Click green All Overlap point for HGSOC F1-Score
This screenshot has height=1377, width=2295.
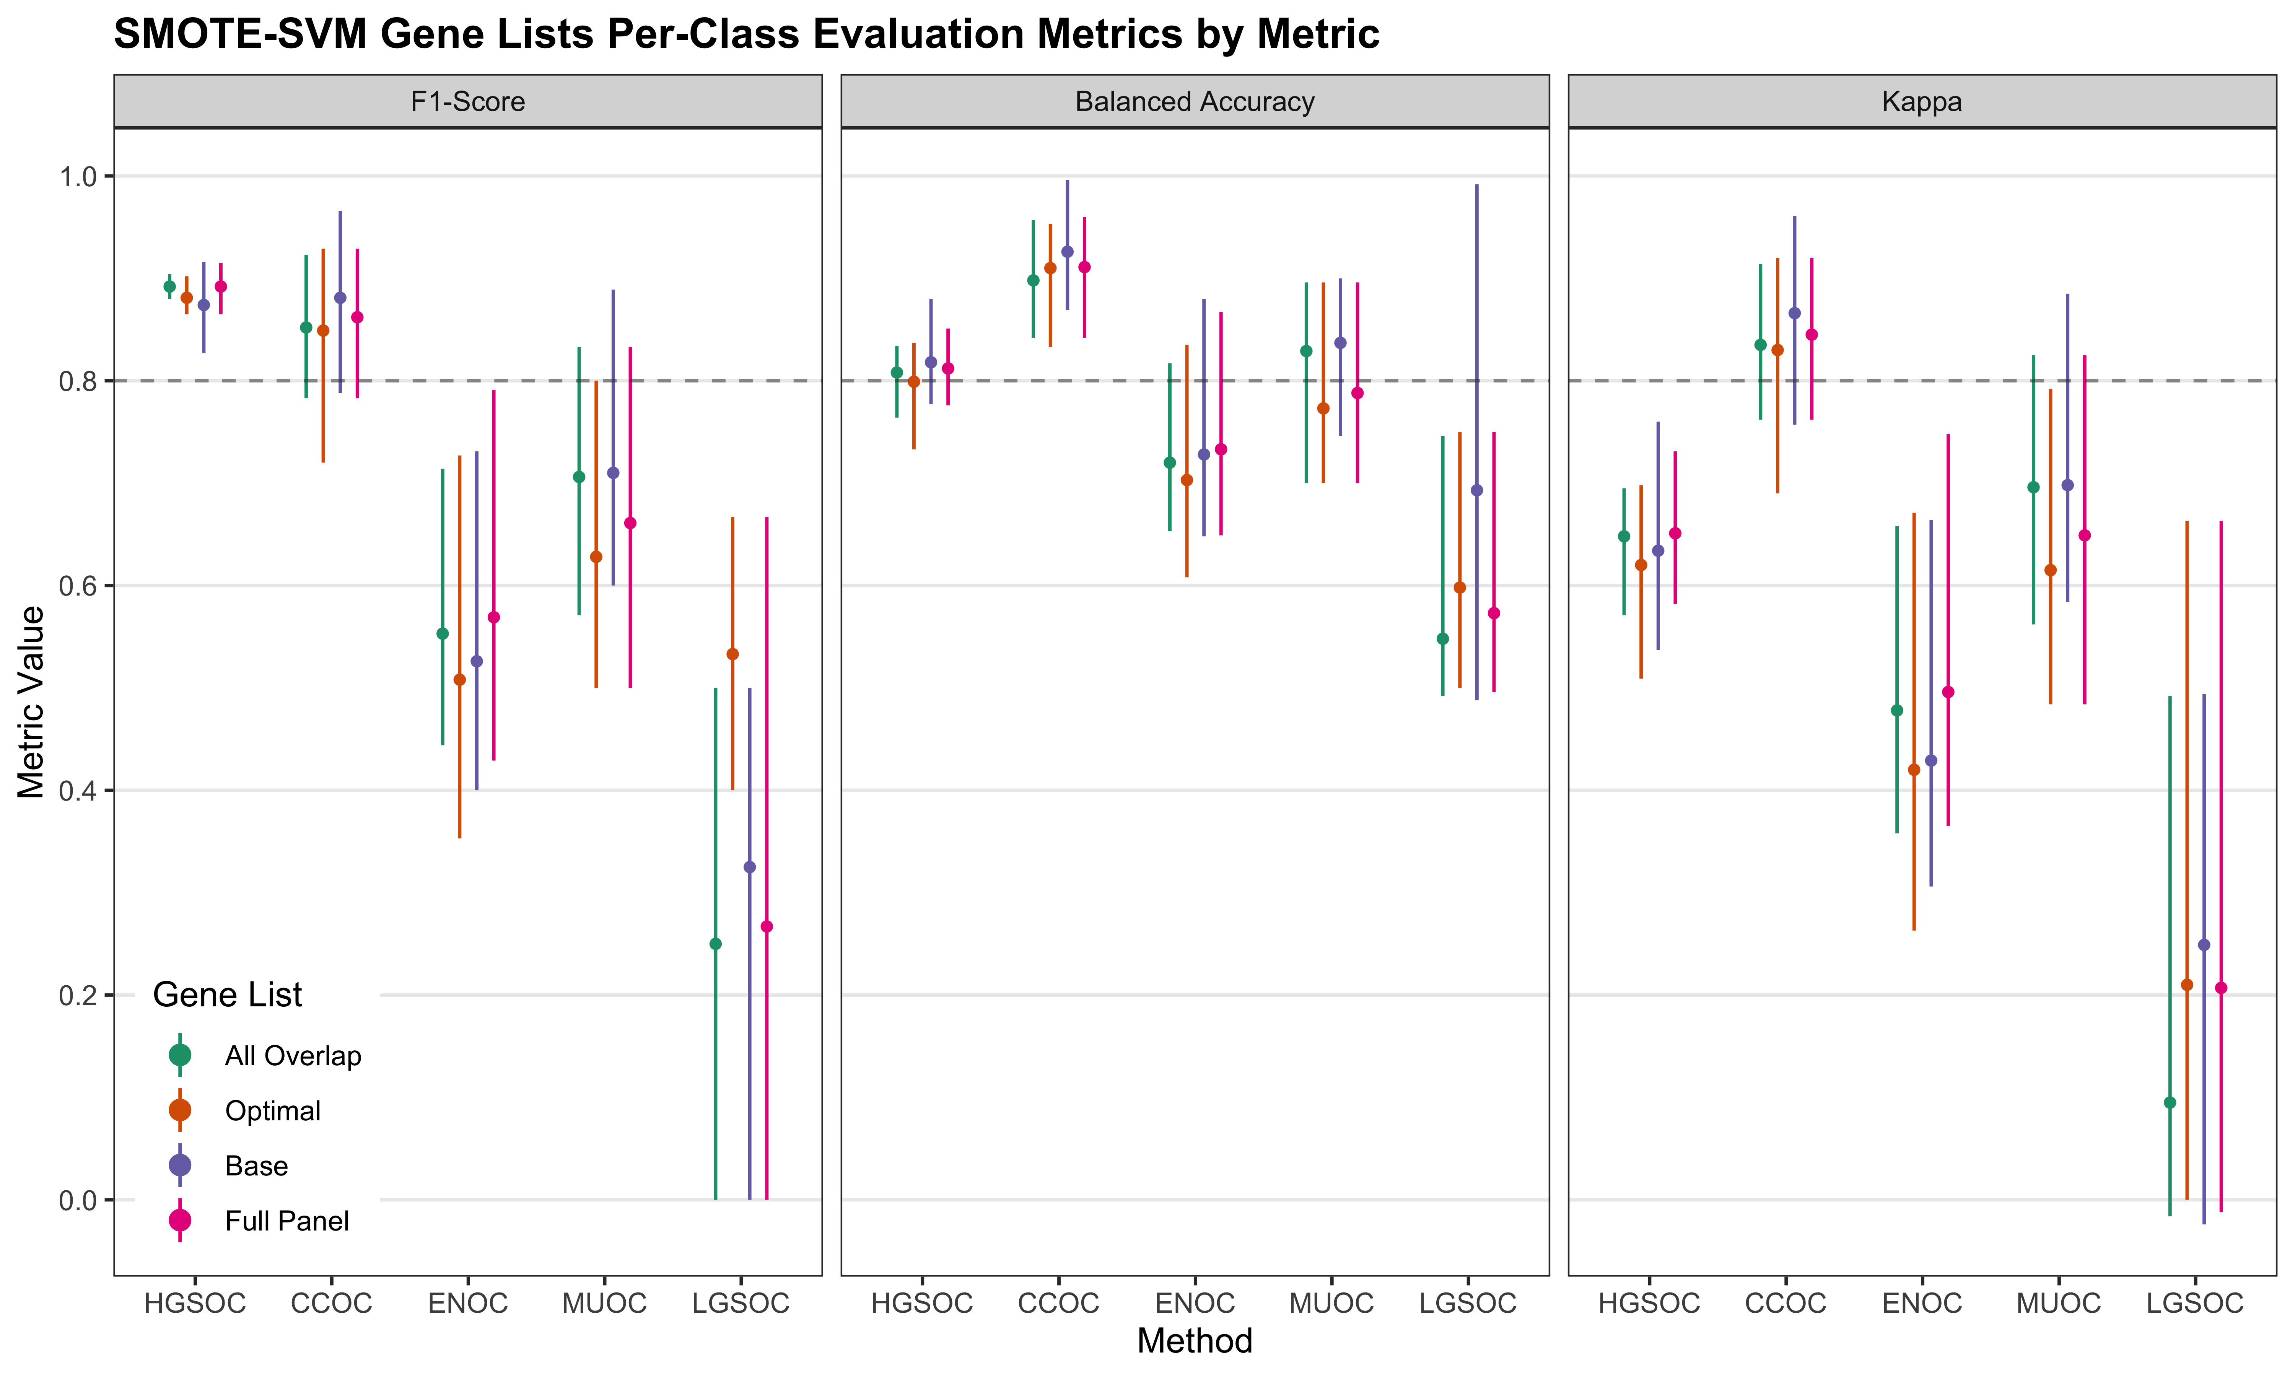[x=170, y=287]
